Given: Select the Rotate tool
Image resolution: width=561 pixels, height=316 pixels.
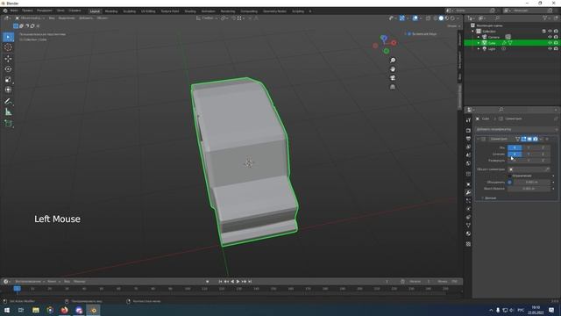Looking at the screenshot, I should 8,68.
